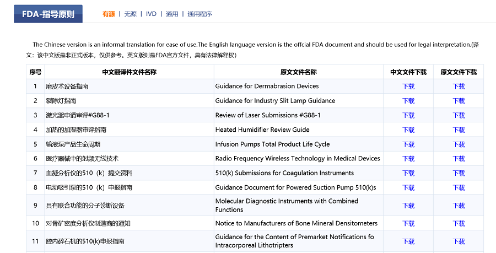Click the 原文文件名称 column header

coord(299,72)
